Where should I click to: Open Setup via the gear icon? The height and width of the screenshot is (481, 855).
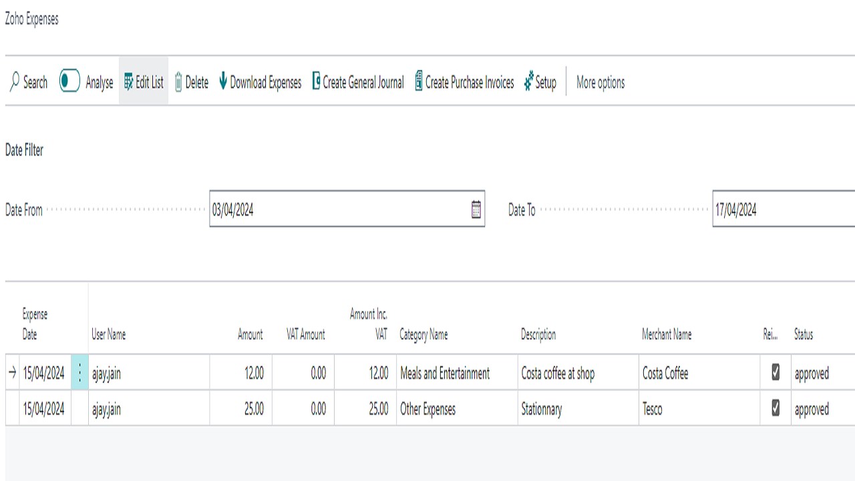pyautogui.click(x=529, y=82)
